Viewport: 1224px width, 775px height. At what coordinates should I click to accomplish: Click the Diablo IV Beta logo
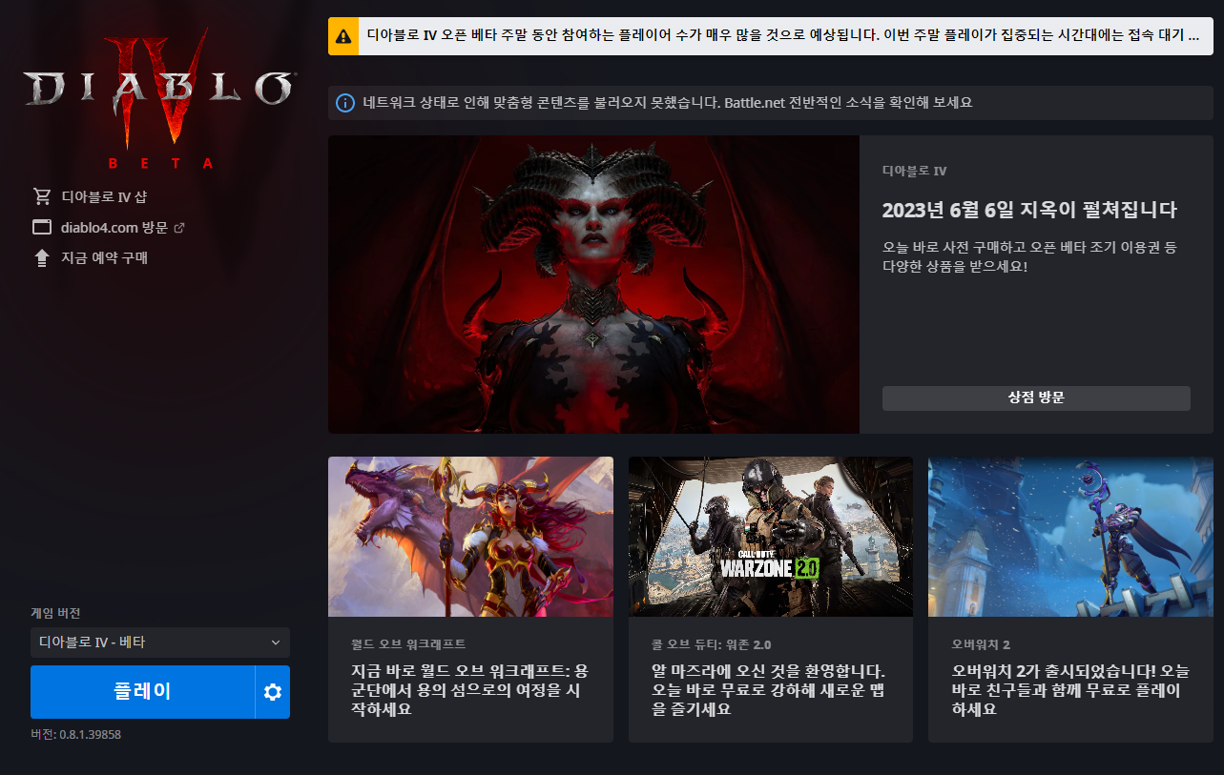tap(158, 99)
